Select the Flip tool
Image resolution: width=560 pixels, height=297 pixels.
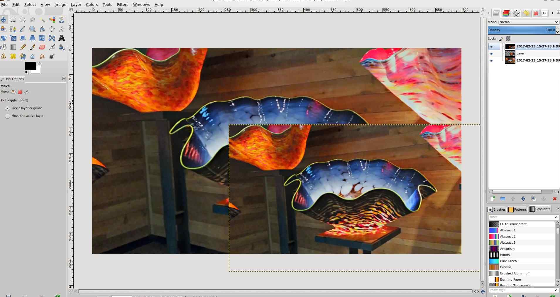42,38
